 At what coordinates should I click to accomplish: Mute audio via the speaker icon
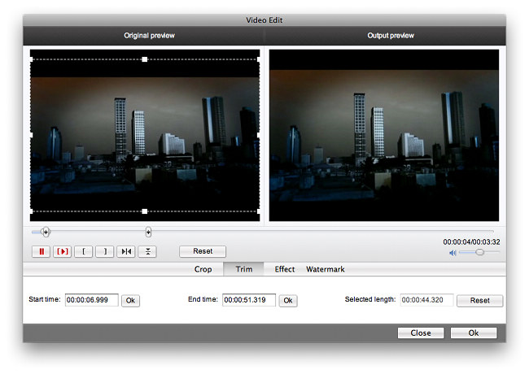452,253
